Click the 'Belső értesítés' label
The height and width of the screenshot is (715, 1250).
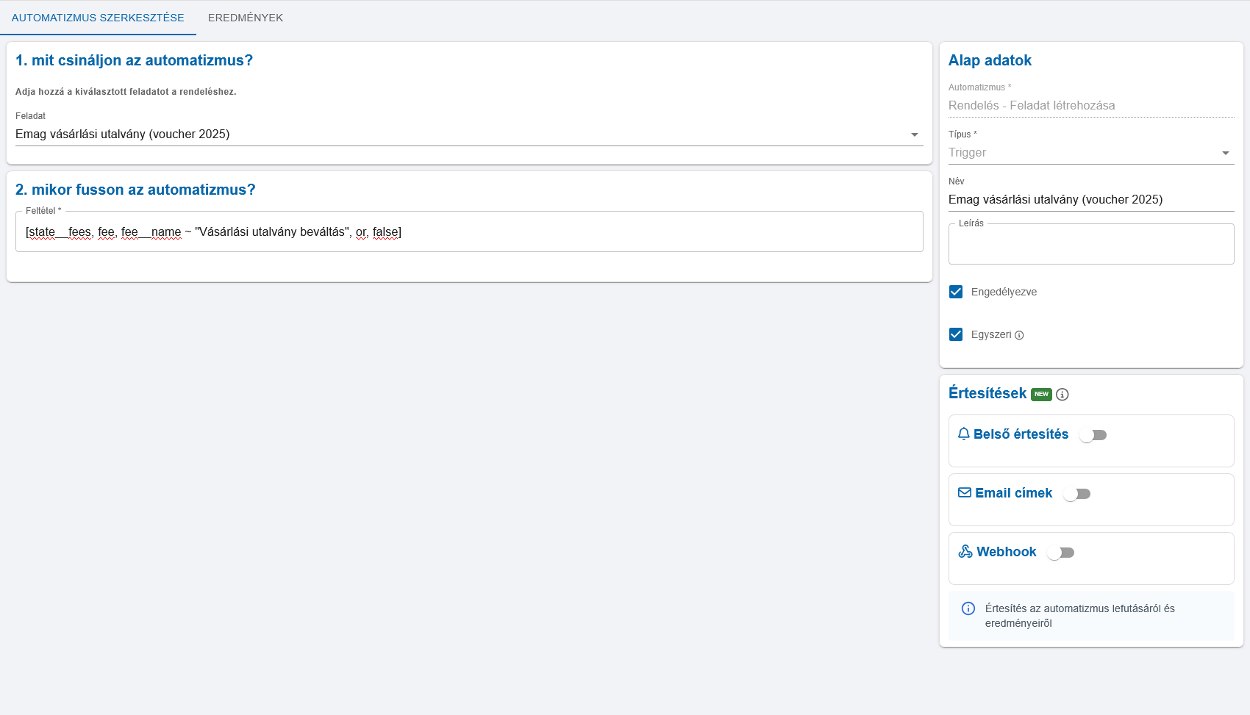(x=1021, y=434)
